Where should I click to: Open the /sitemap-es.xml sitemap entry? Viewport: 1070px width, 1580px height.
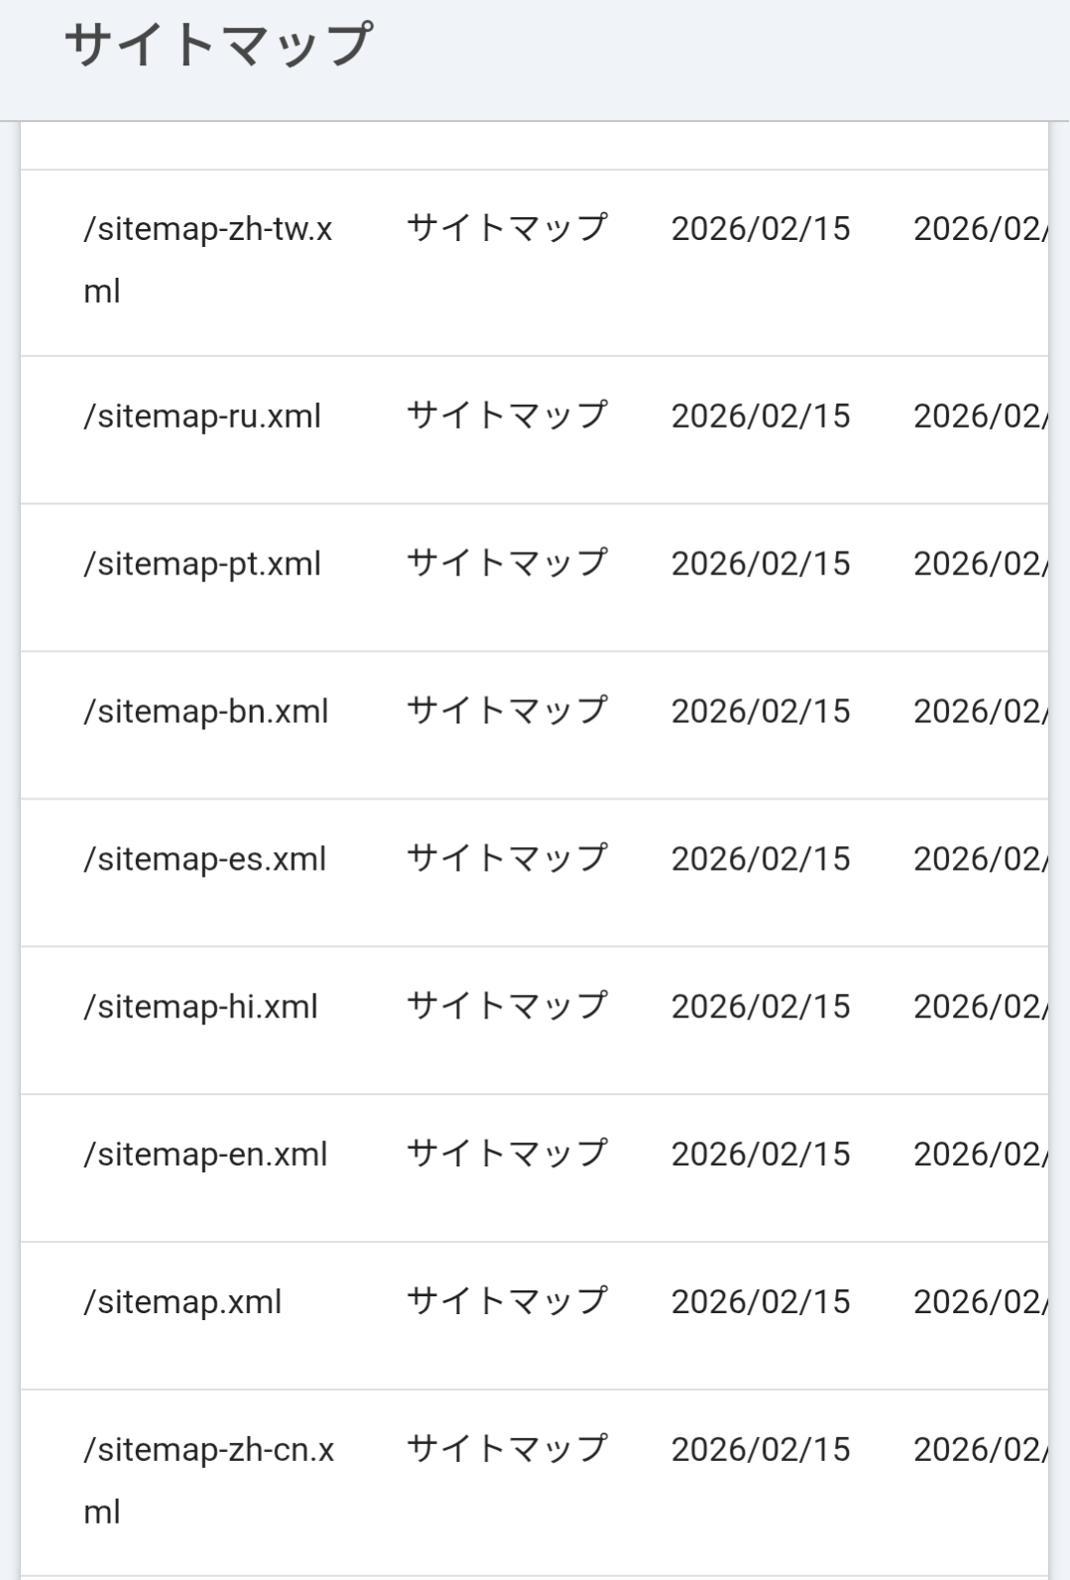205,860
